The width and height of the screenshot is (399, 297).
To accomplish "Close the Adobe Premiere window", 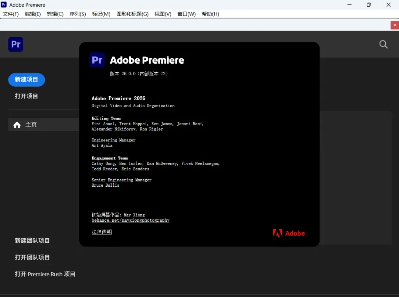I will [x=389, y=4].
